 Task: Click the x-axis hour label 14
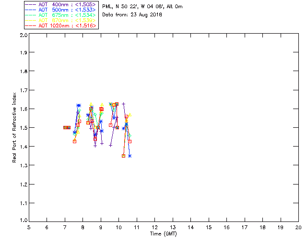191,227
